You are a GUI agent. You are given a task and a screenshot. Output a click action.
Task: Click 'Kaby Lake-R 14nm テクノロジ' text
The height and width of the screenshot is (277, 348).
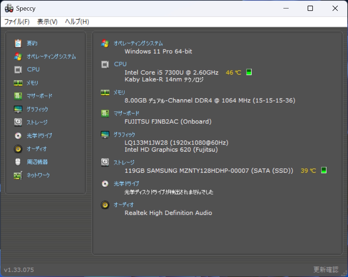pos(164,79)
